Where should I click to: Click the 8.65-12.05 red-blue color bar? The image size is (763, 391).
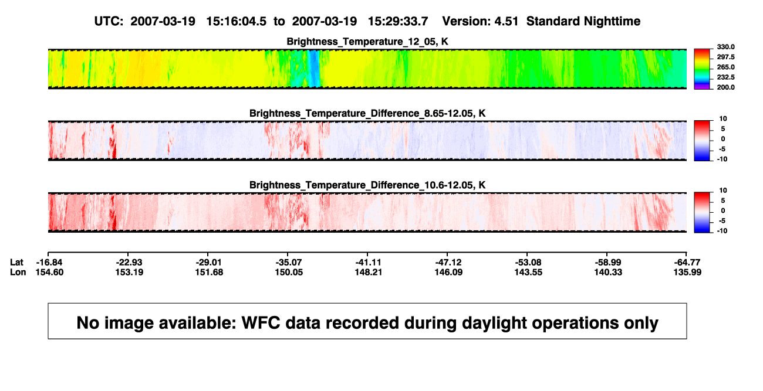click(703, 141)
